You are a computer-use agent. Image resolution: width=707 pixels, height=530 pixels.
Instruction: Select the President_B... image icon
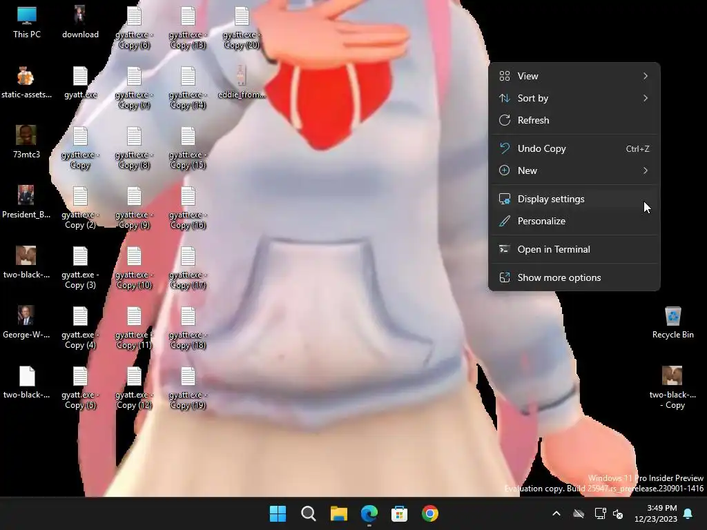click(x=27, y=202)
